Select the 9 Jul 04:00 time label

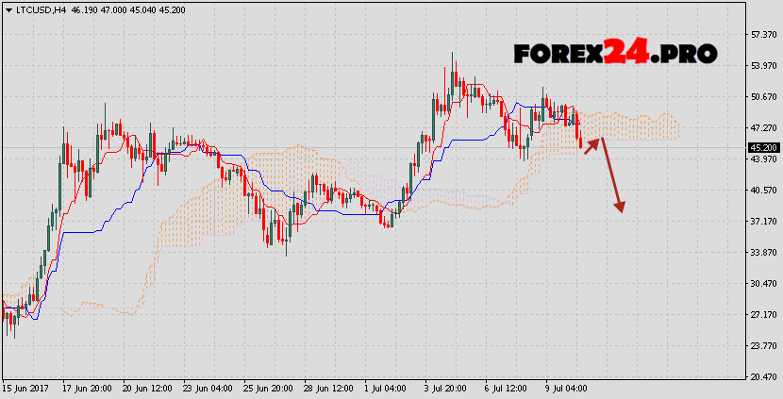[565, 388]
